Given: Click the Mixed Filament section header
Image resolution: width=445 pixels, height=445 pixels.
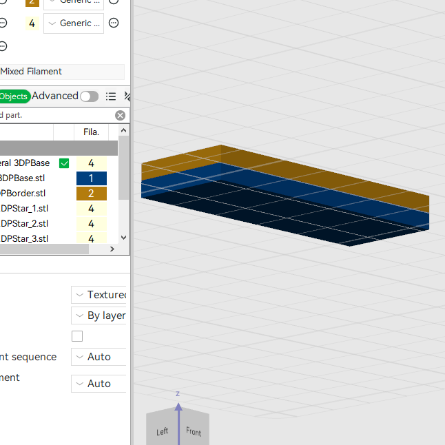Looking at the screenshot, I should pos(62,72).
